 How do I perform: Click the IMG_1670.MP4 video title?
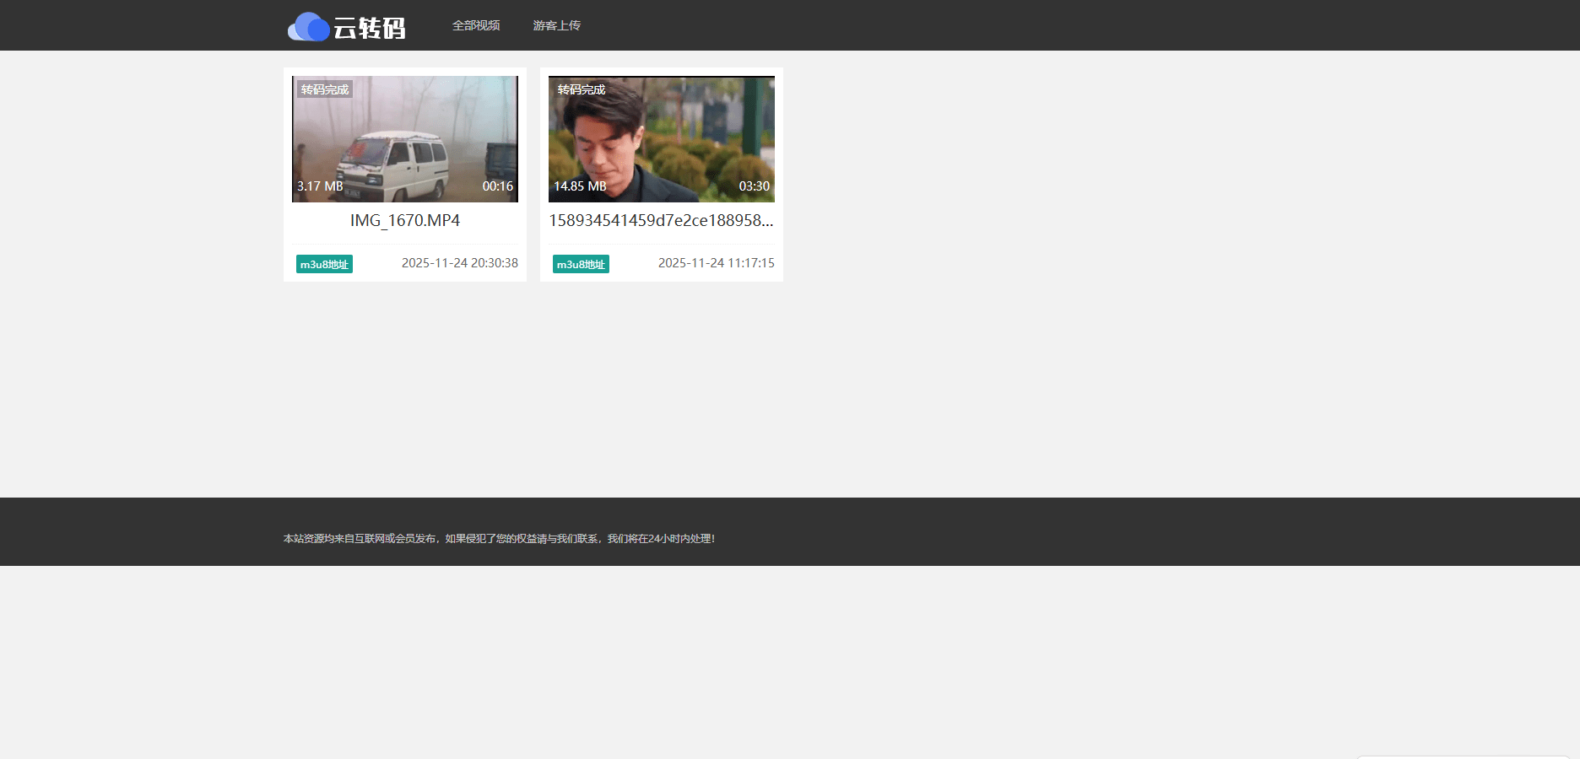405,220
